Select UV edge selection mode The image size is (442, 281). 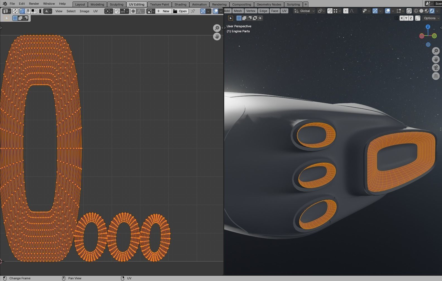point(28,11)
